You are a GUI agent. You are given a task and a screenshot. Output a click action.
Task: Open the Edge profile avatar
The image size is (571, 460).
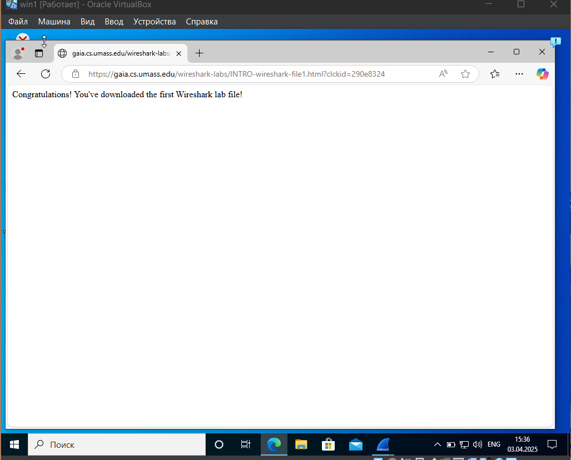tap(18, 53)
